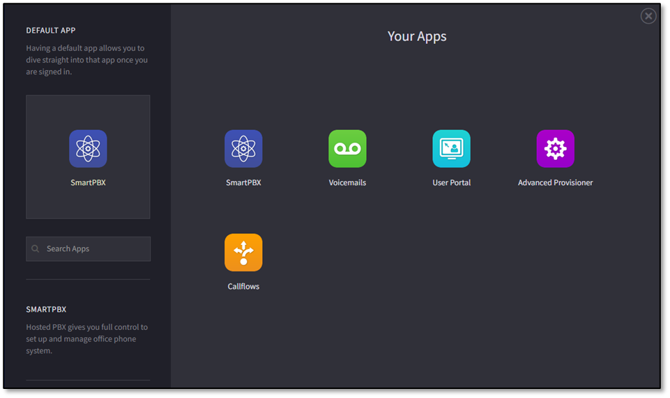Focus the Search Apps input field
This screenshot has width=670, height=398.
88,248
